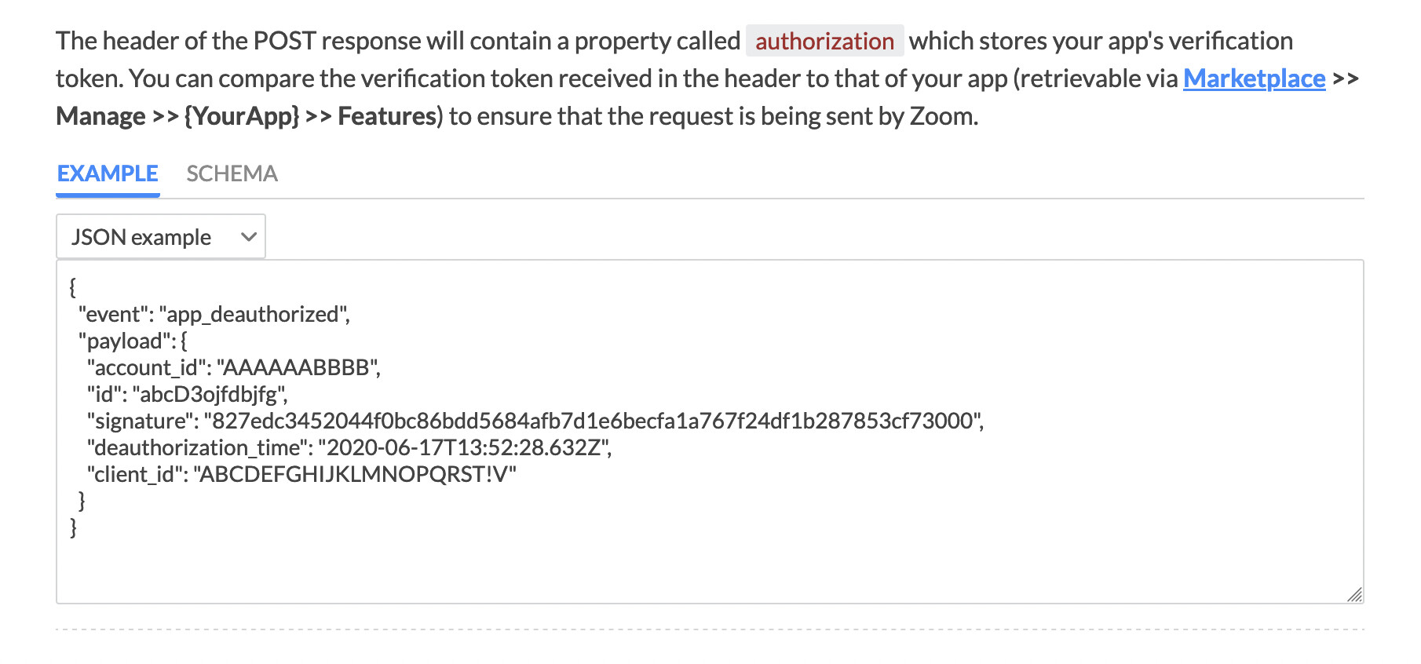Select the EXAMPLE tab
Screen dimensions: 1421x664
(x=106, y=173)
